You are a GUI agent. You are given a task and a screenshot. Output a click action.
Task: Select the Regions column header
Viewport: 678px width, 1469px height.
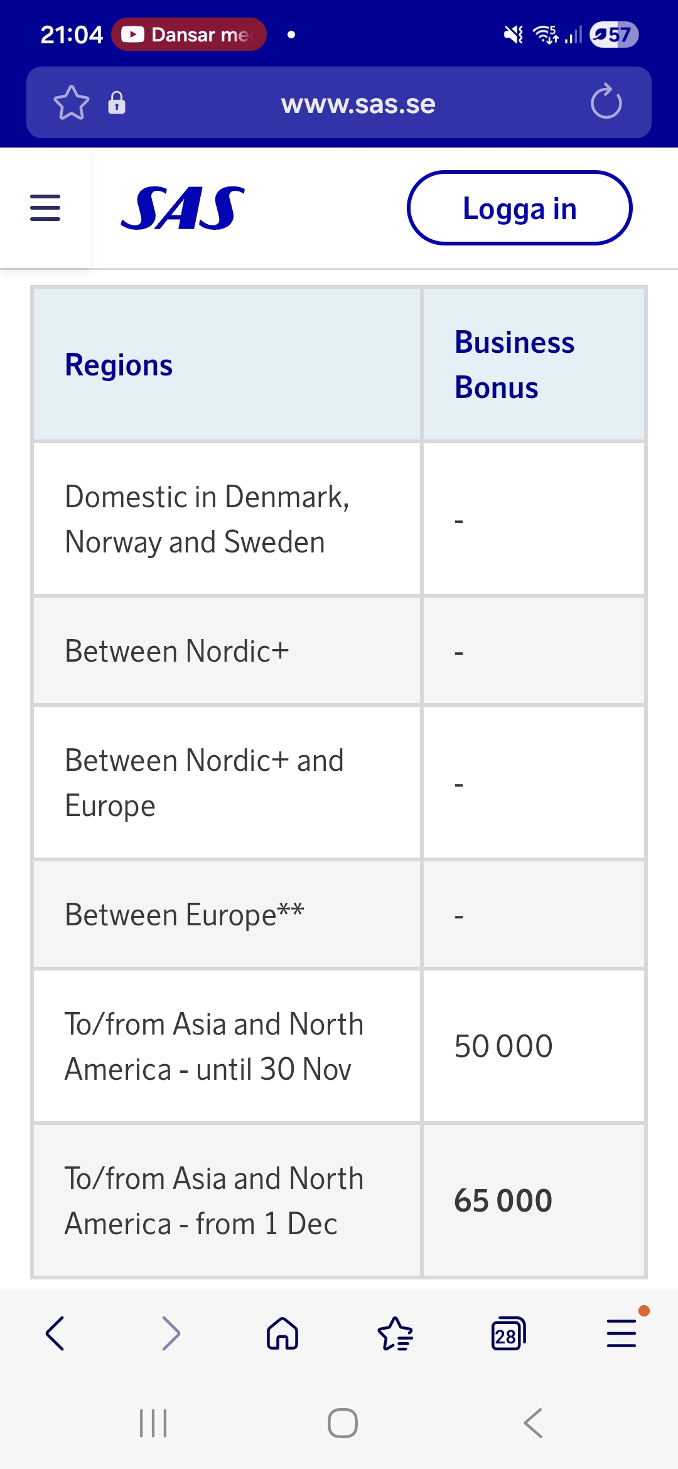119,365
